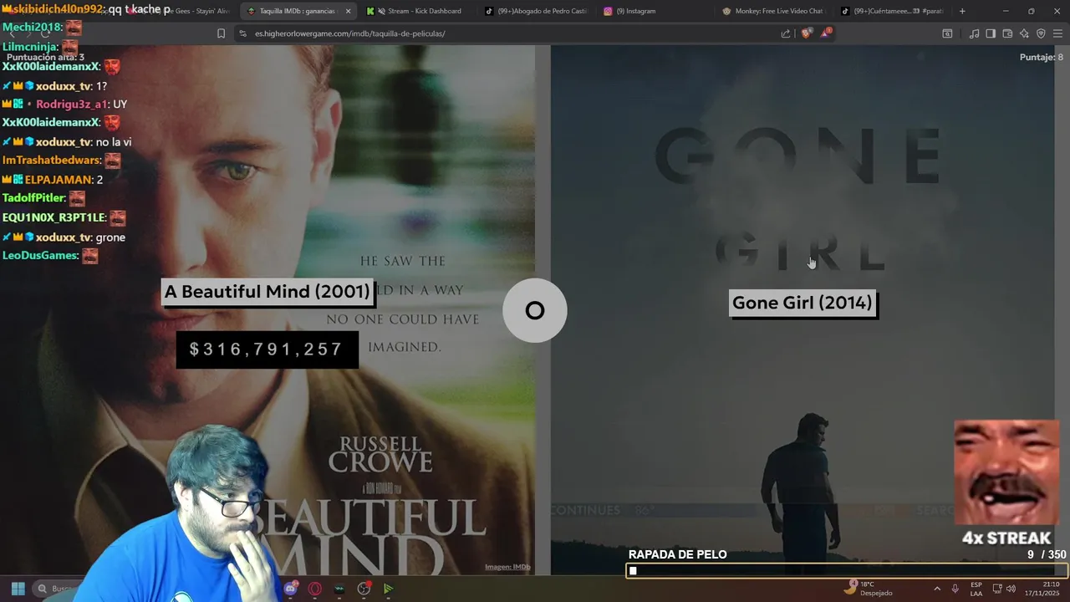Open Leo AI sparkle icon
Screen dimensions: 1070x602
(x=1024, y=33)
